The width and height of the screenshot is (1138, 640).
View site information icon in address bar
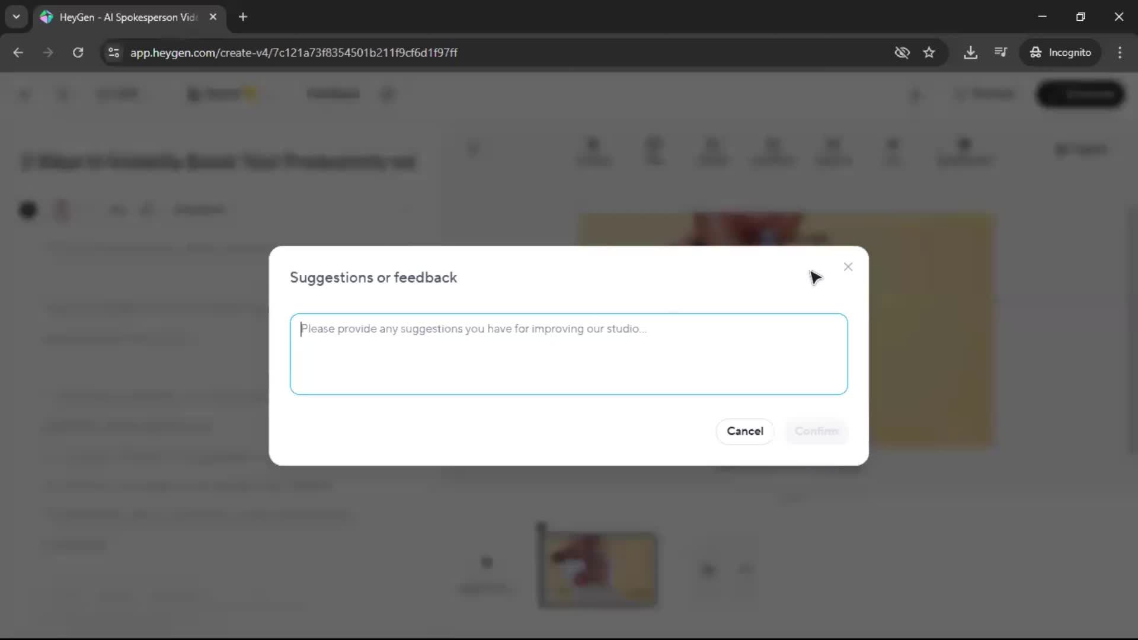click(114, 53)
